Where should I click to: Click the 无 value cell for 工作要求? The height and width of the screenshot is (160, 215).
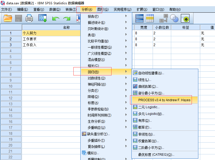pyautogui.click(x=207, y=39)
